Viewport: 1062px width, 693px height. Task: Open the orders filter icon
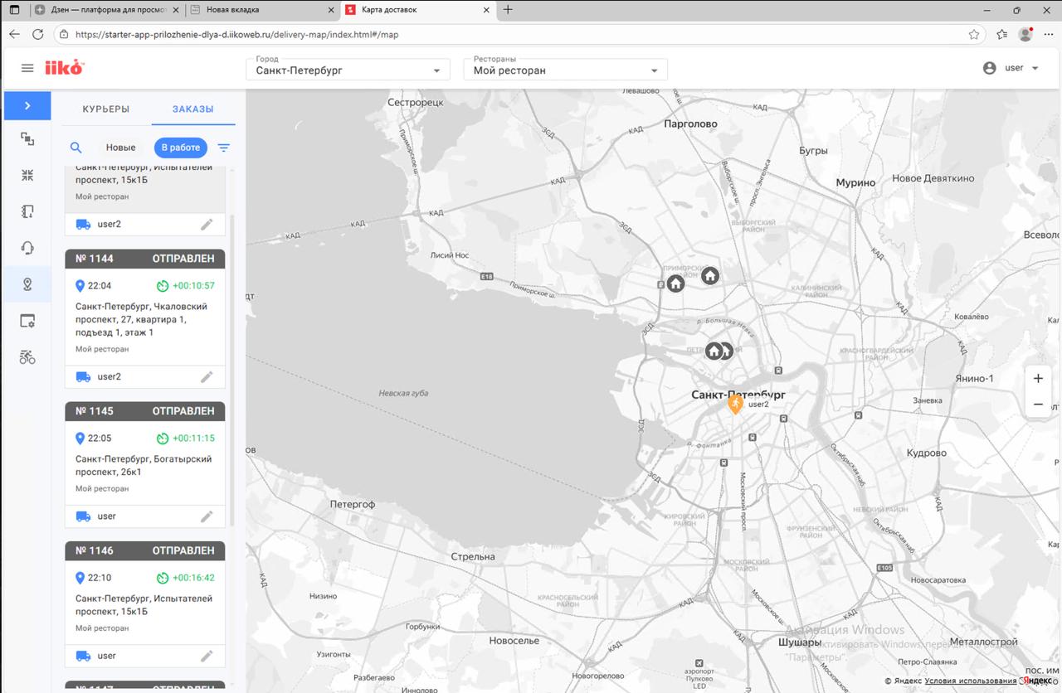click(223, 148)
